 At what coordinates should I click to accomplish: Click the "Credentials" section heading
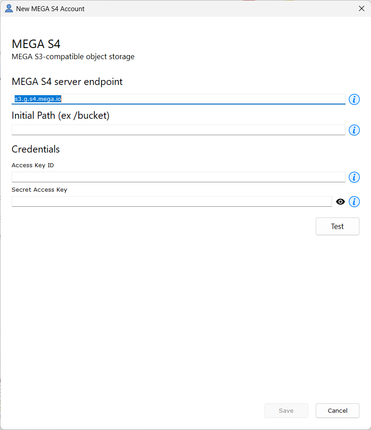tap(36, 149)
